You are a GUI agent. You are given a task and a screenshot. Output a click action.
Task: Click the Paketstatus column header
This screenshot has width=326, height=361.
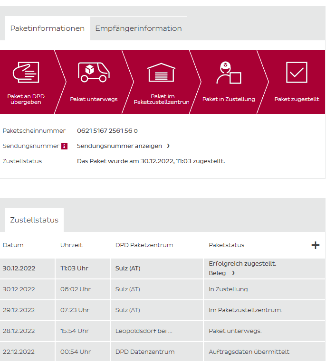pos(226,245)
